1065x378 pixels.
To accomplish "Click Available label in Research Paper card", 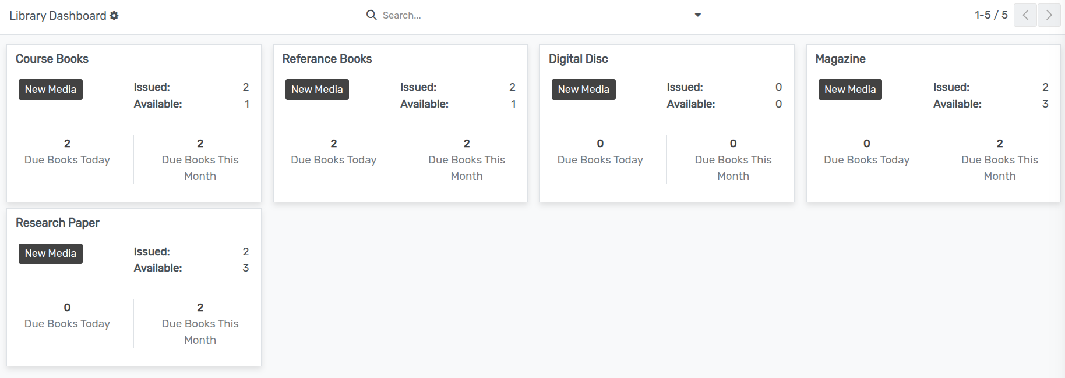I will [x=158, y=268].
